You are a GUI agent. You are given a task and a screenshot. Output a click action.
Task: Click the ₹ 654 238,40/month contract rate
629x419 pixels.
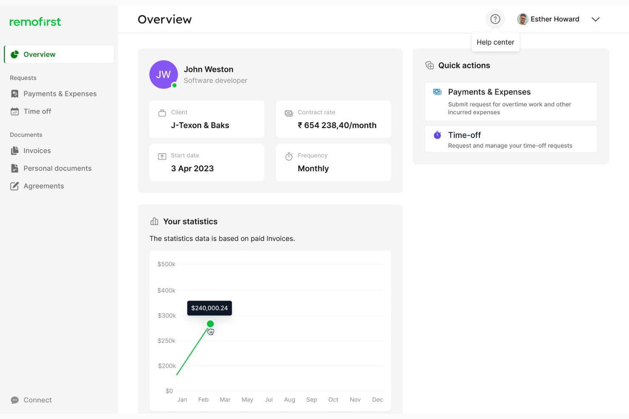[337, 125]
